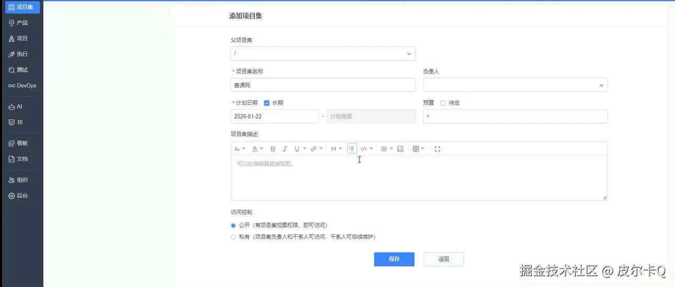Toggle bold formatting in the editor
Screen dimensions: 675x287
273,149
